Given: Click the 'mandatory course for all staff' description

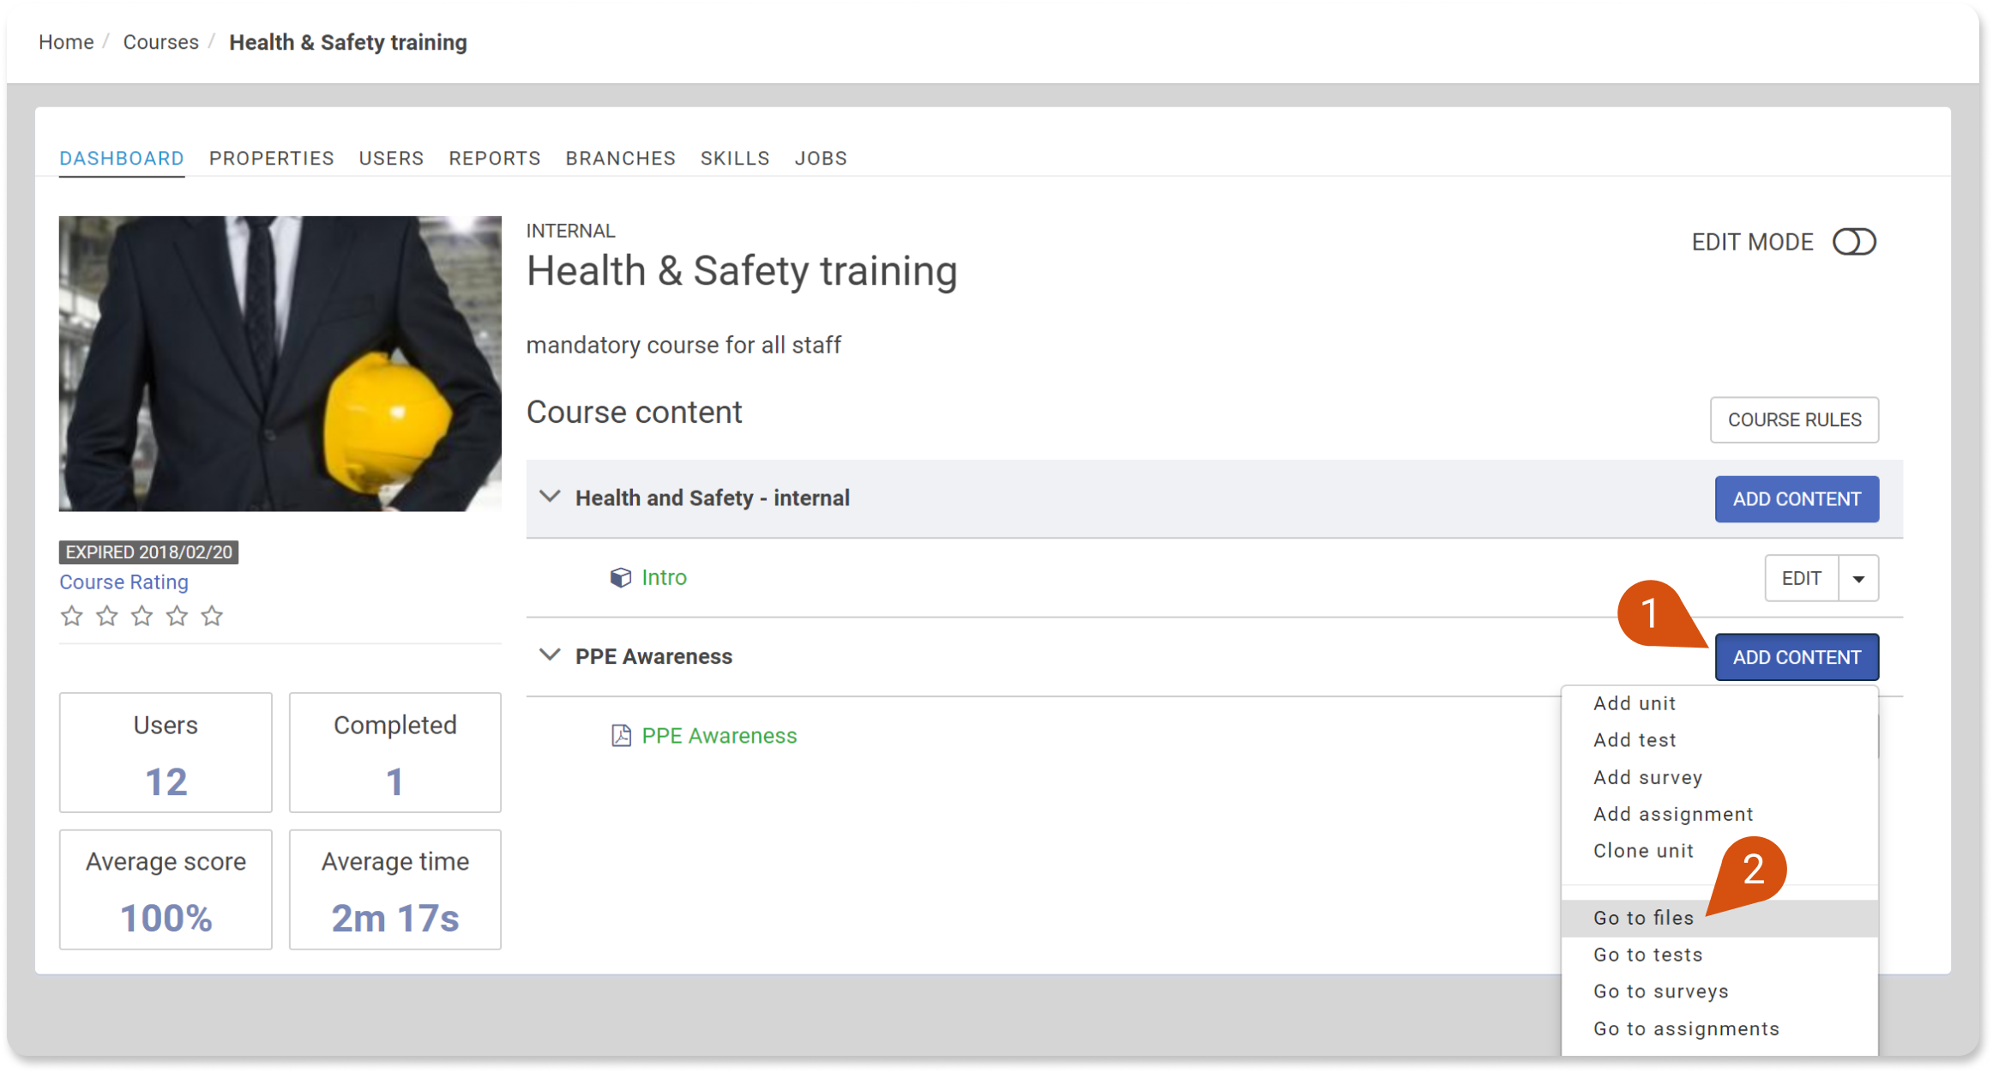Looking at the screenshot, I should [x=683, y=346].
